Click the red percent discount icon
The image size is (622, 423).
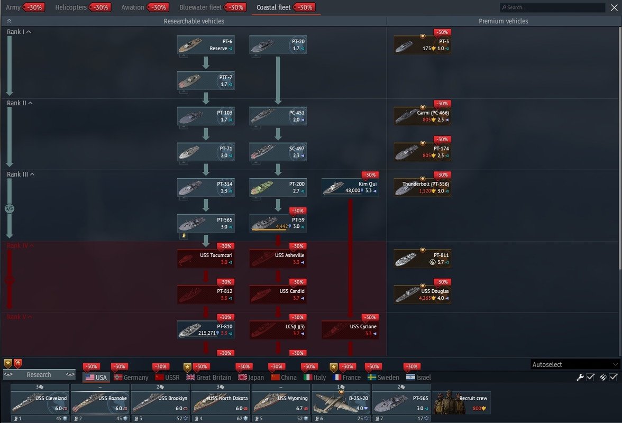tap(18, 363)
